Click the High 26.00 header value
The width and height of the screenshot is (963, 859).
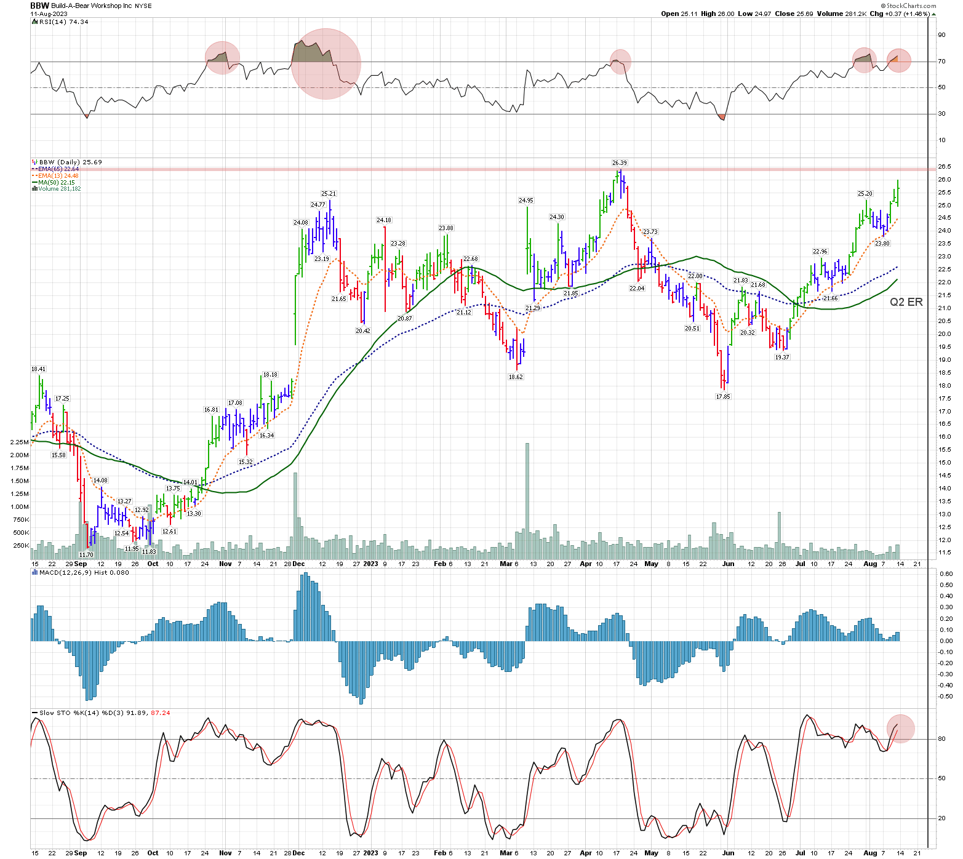pos(717,14)
